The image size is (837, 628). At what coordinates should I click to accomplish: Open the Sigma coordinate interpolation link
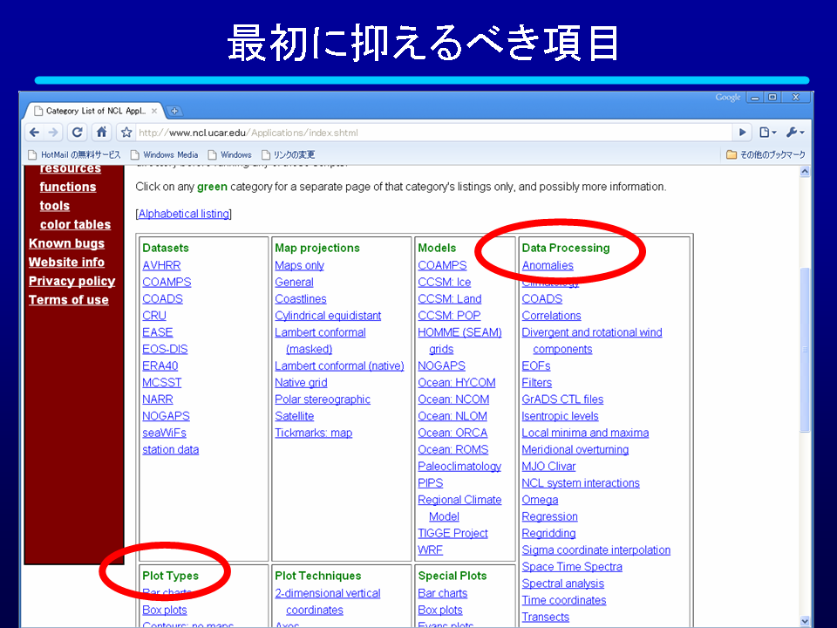click(x=596, y=550)
